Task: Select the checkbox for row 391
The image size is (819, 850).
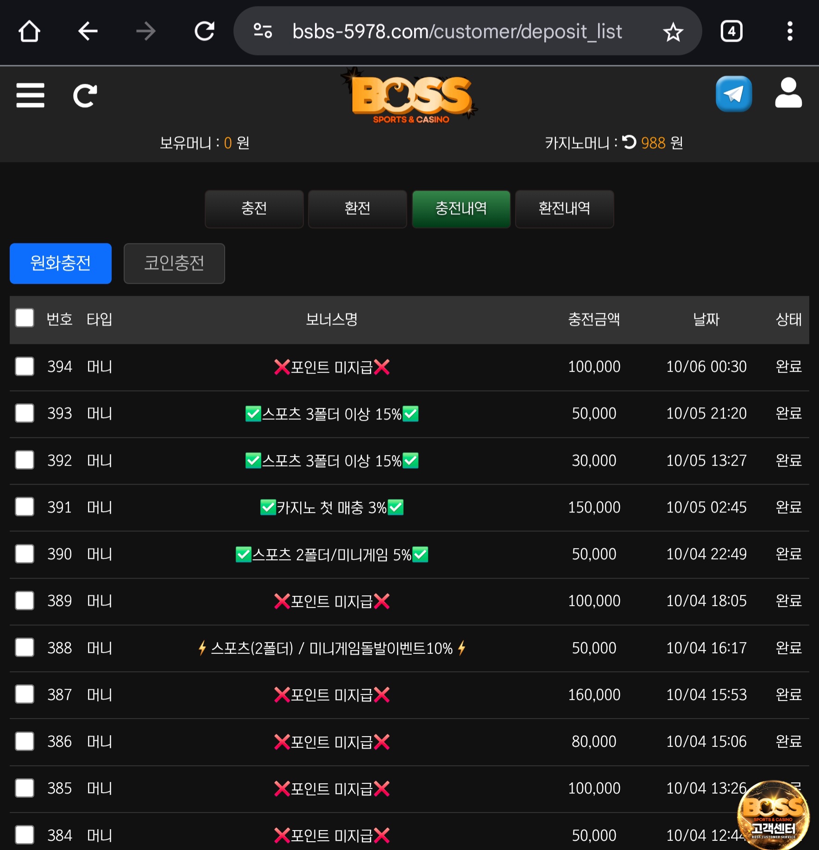Action: tap(25, 507)
